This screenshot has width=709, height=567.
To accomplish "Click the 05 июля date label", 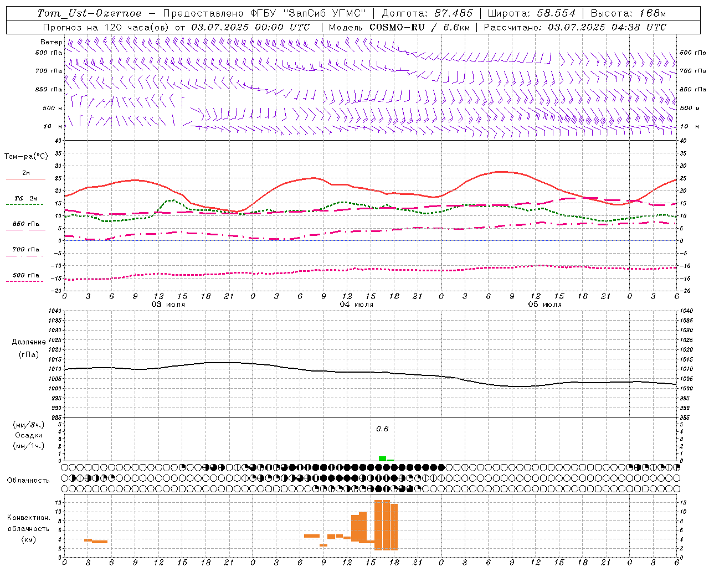I will (x=545, y=305).
